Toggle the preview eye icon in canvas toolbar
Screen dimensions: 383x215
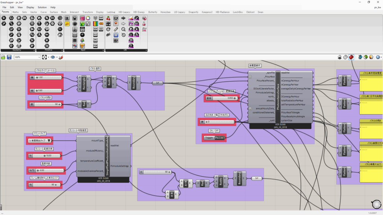coord(53,57)
